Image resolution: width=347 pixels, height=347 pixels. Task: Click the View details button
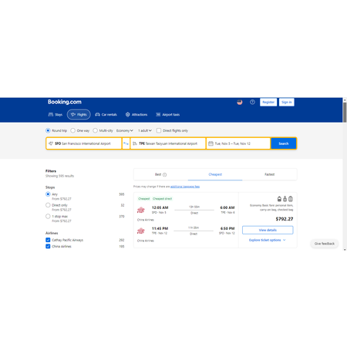point(268,230)
